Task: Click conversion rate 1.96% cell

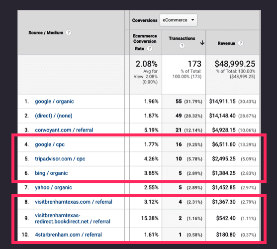Action: point(151,101)
